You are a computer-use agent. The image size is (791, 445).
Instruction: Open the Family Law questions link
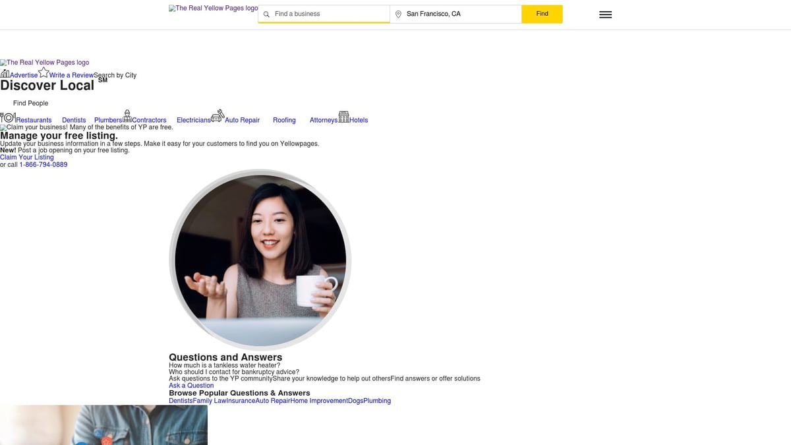pos(210,401)
